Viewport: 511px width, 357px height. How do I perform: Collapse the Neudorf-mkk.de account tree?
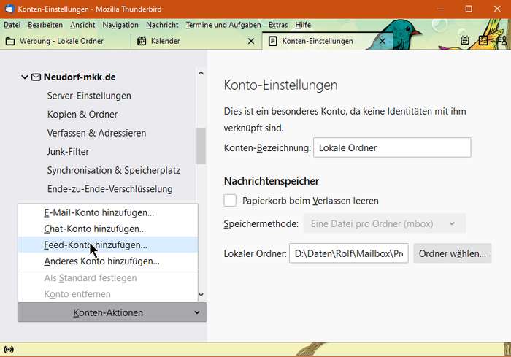[25, 77]
